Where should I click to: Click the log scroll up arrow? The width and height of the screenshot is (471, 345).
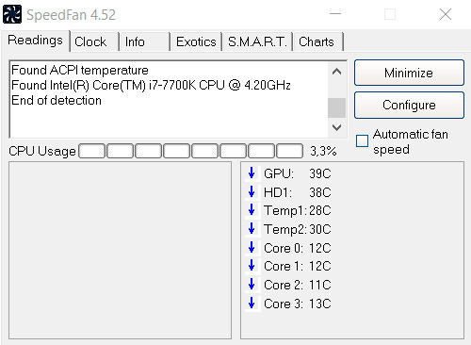336,72
